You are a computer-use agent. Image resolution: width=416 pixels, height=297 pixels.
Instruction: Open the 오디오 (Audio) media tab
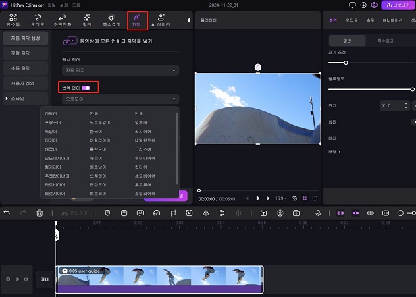[36, 20]
